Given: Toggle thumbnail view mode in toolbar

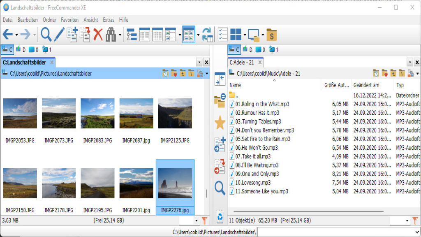Looking at the screenshot, I should pyautogui.click(x=189, y=35).
